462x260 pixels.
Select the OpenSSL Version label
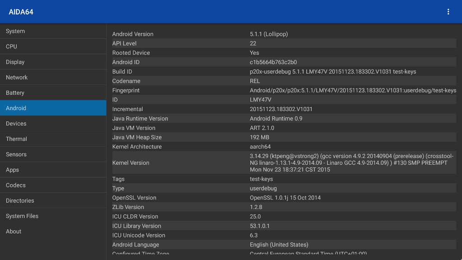[134, 198]
